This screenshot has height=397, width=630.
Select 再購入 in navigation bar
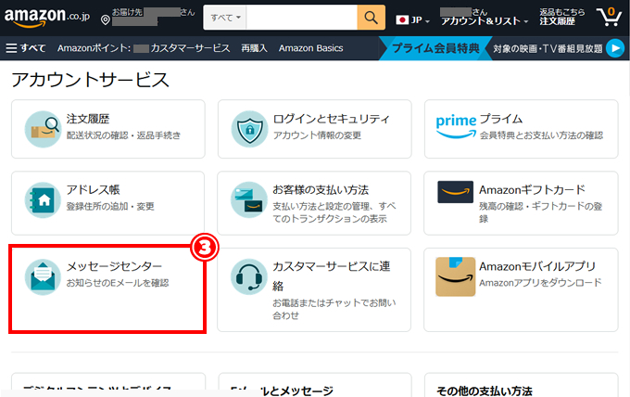pos(254,48)
